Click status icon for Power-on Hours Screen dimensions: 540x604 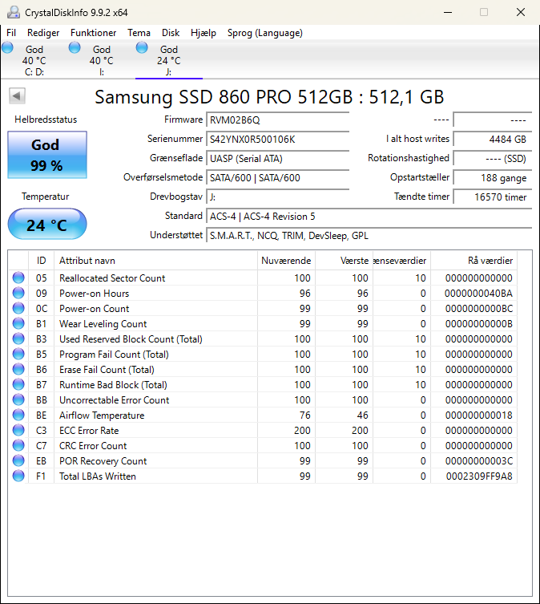coord(18,293)
